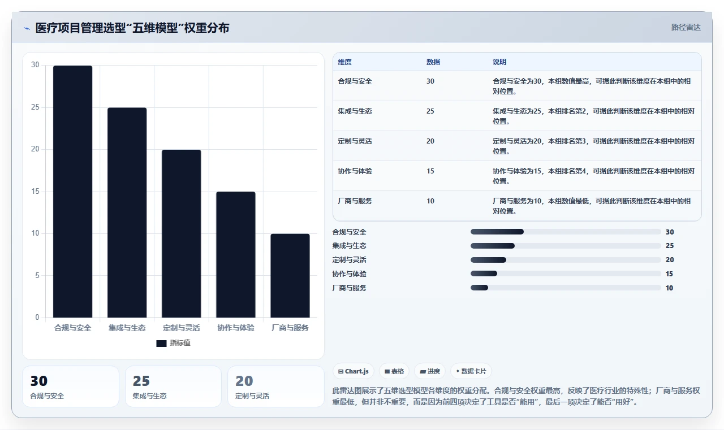This screenshot has width=724, height=430.
Task: Click the 协作与体验 bar in chart
Action: point(236,255)
